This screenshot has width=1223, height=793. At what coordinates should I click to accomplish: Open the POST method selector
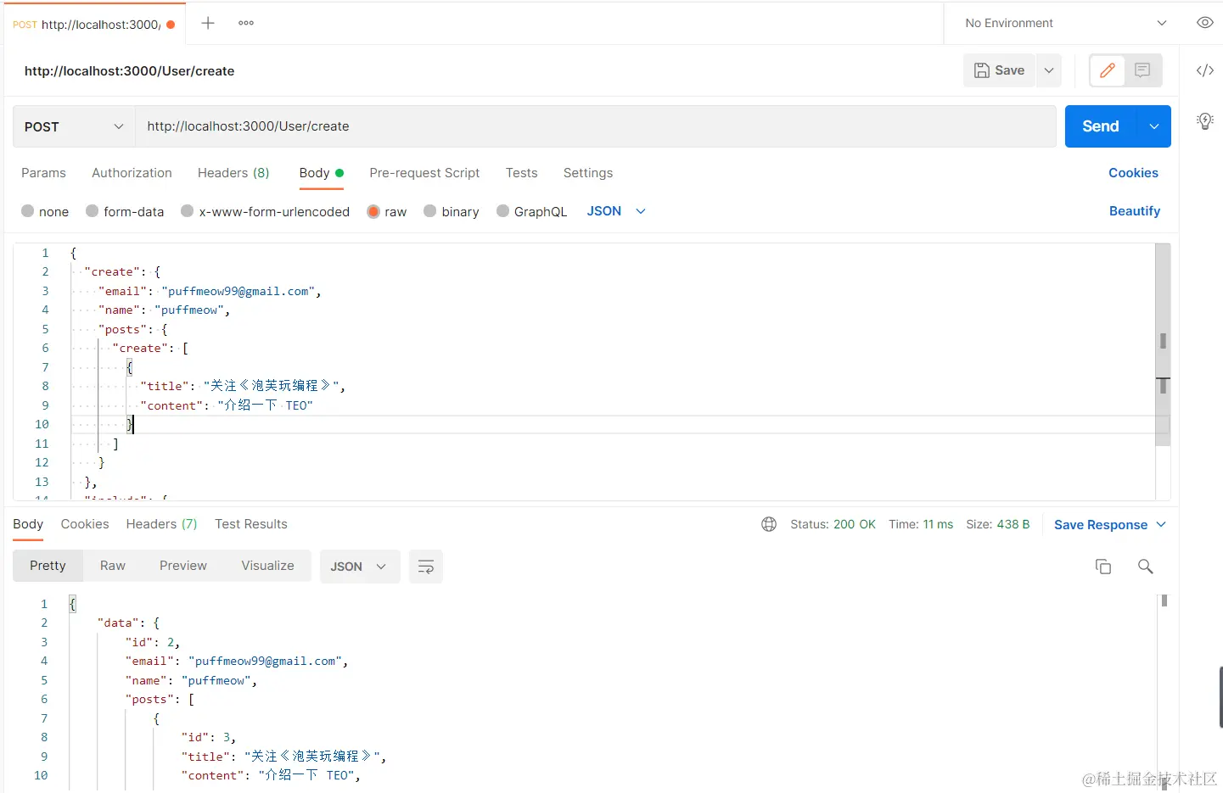[72, 126]
